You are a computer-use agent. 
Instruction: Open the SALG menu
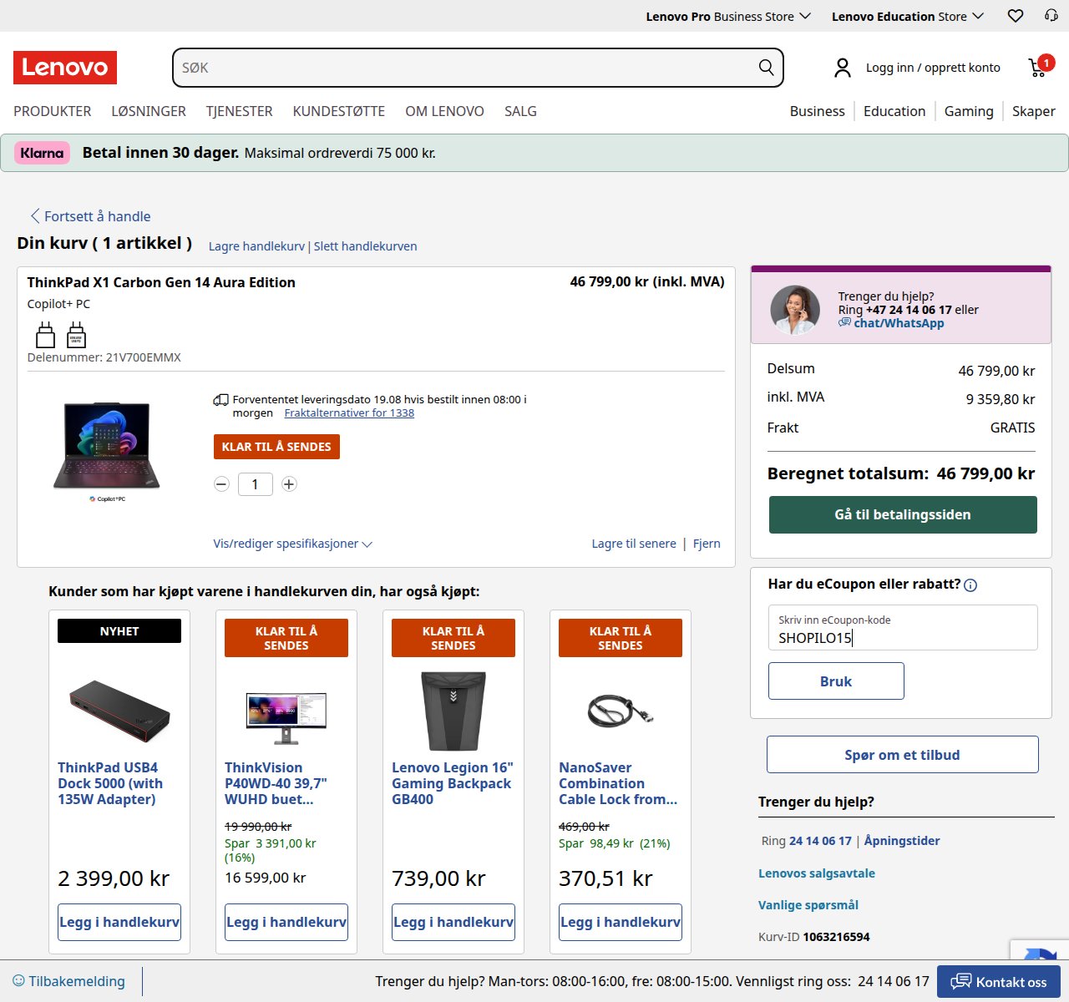(x=520, y=111)
